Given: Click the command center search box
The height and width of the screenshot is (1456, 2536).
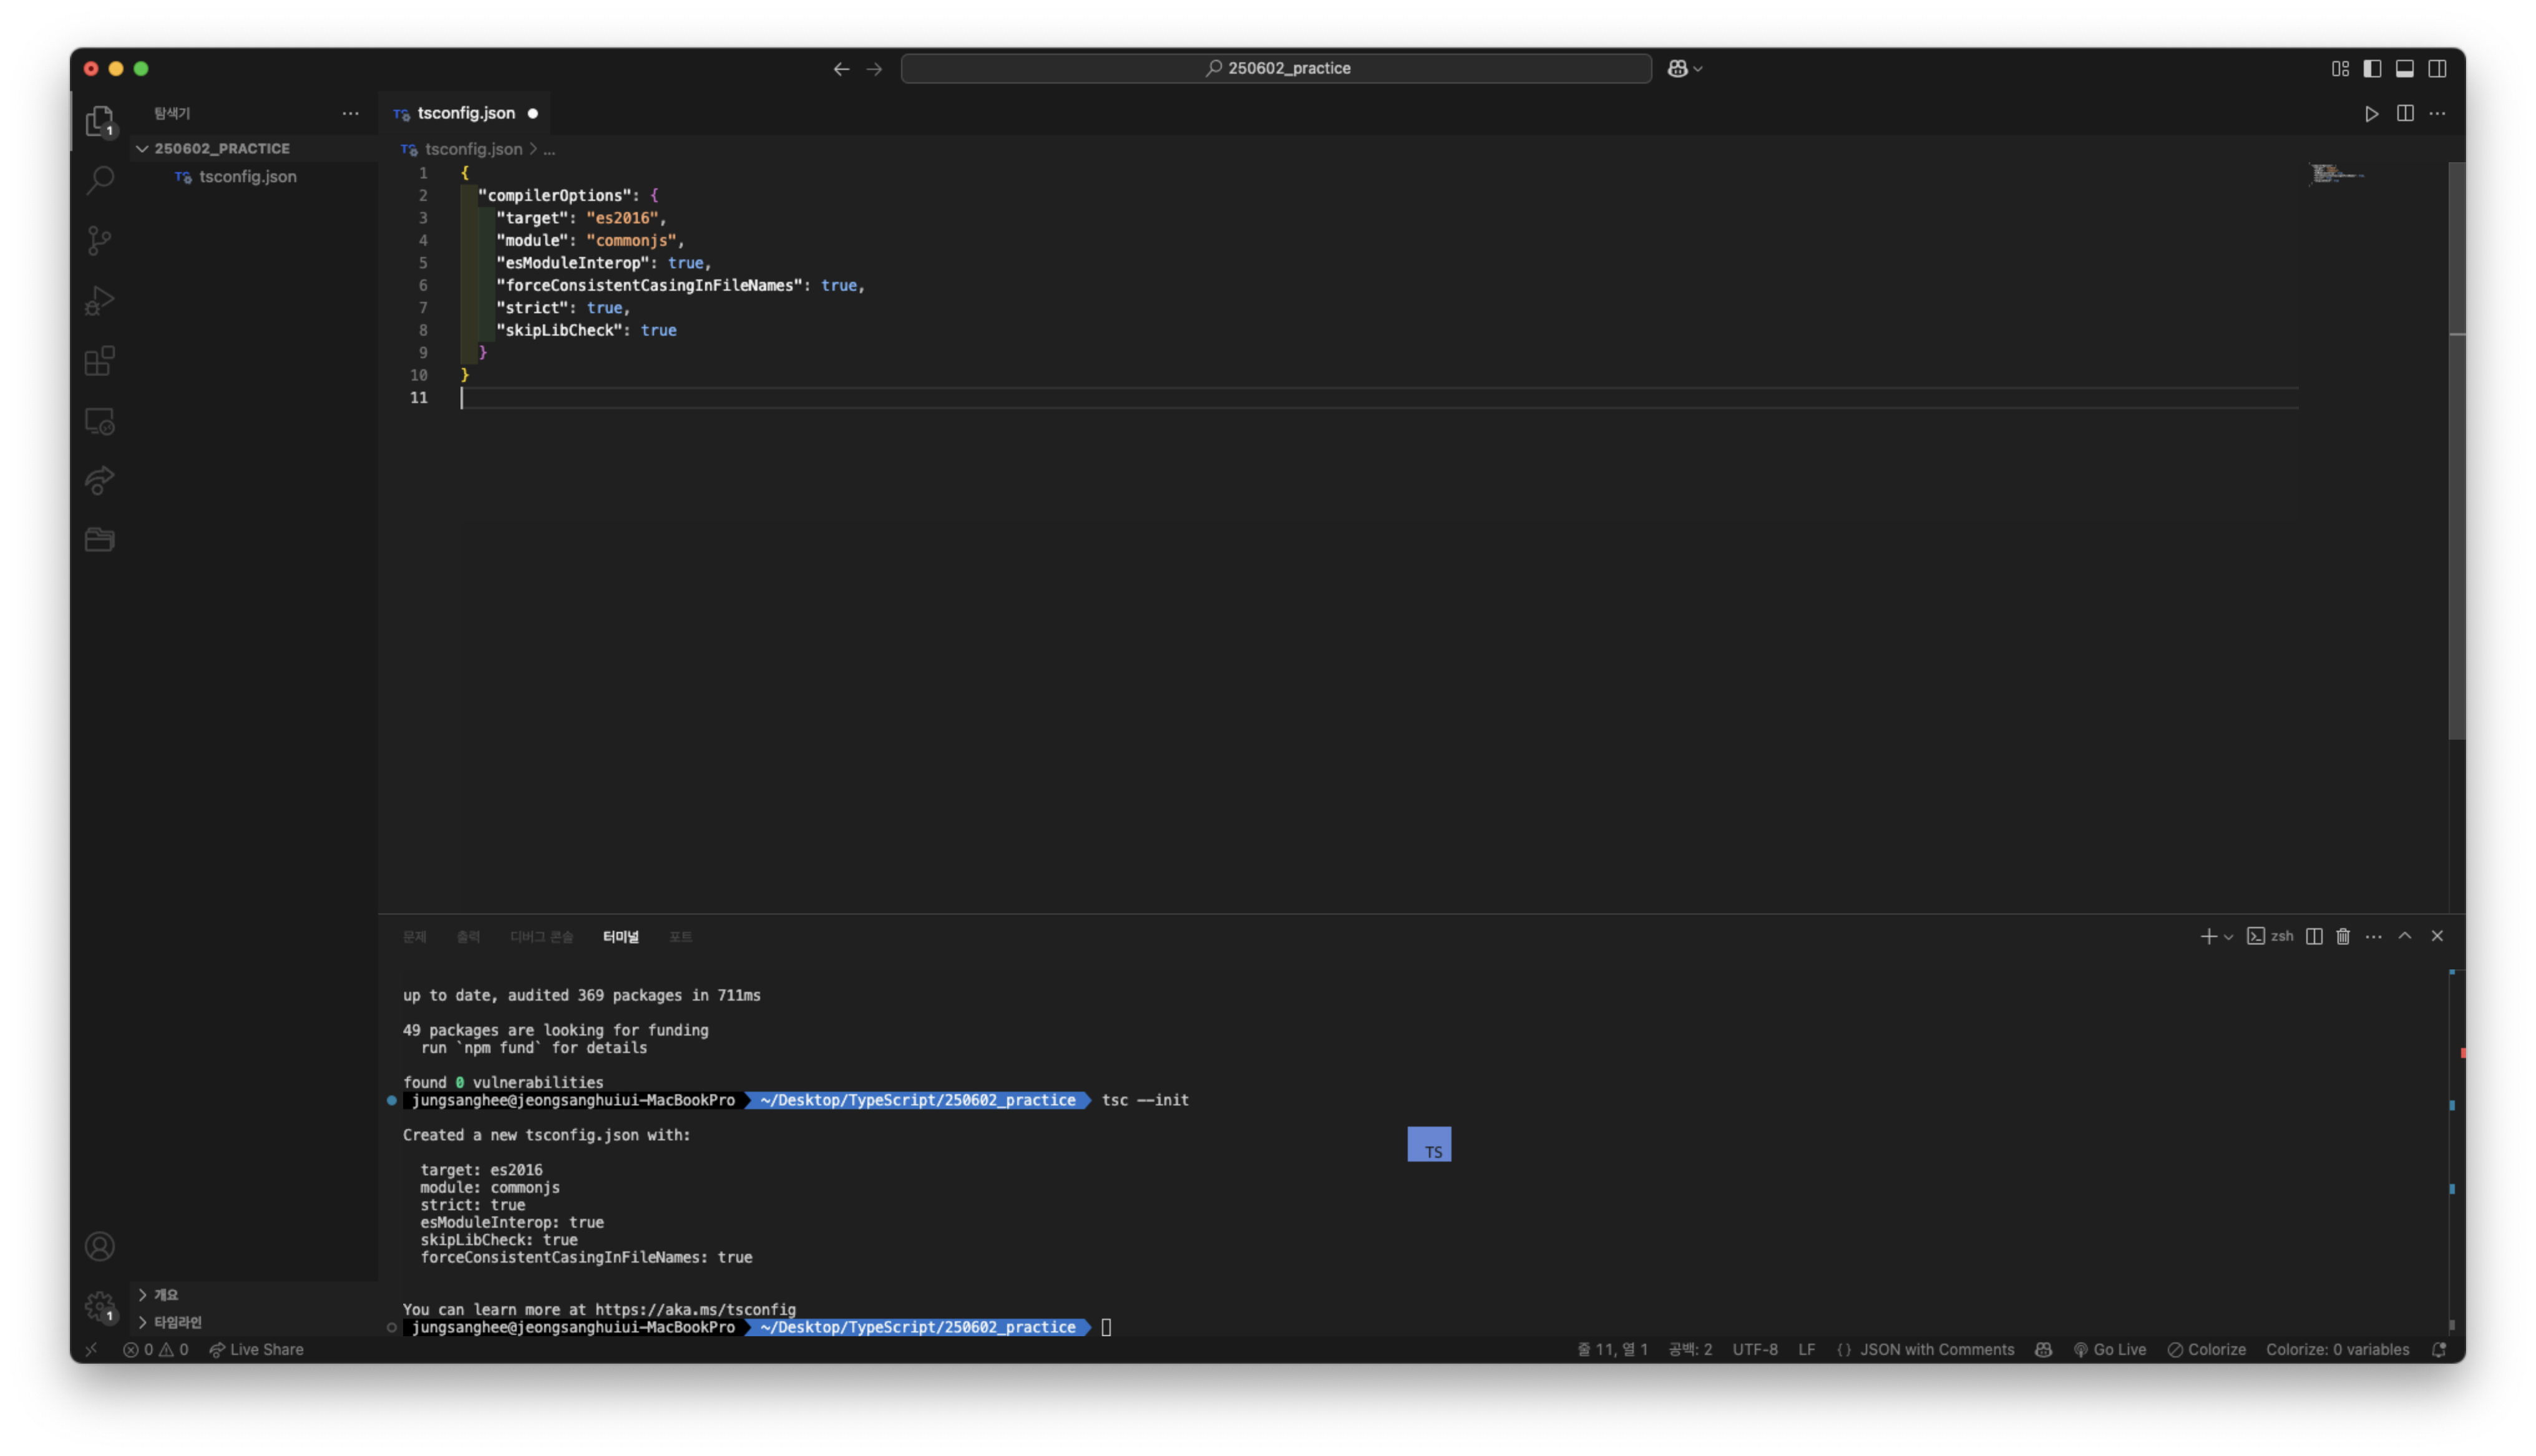Looking at the screenshot, I should pos(1276,68).
